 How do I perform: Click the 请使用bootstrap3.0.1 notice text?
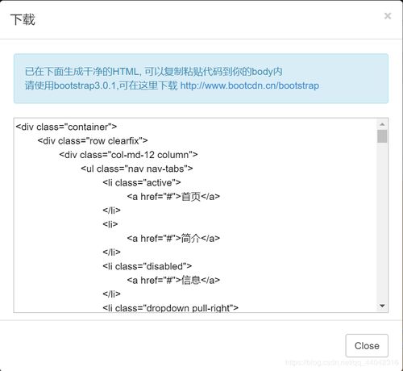pyautogui.click(x=102, y=85)
